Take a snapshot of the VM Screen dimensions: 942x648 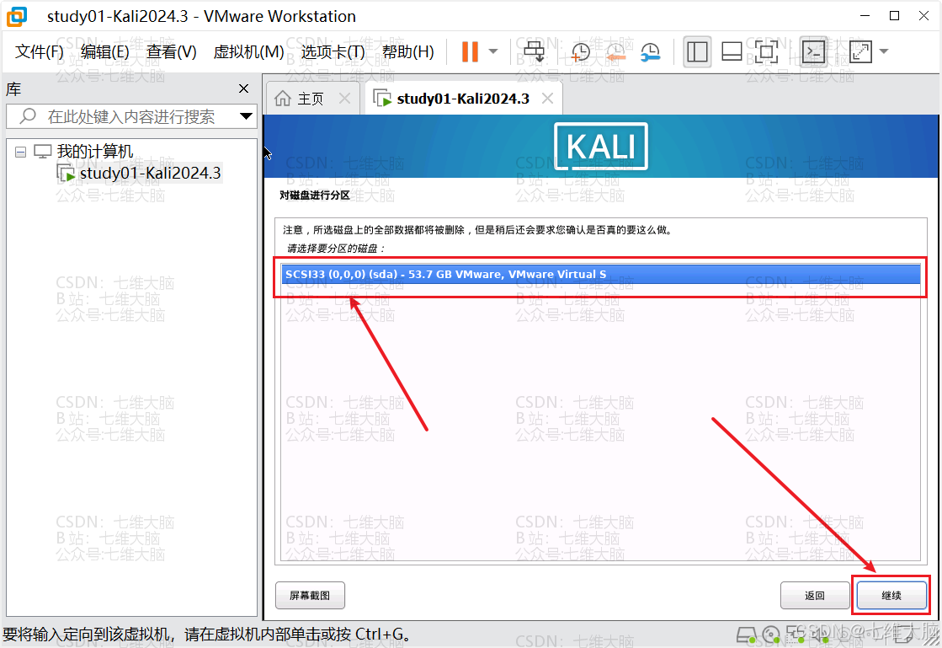coord(580,52)
